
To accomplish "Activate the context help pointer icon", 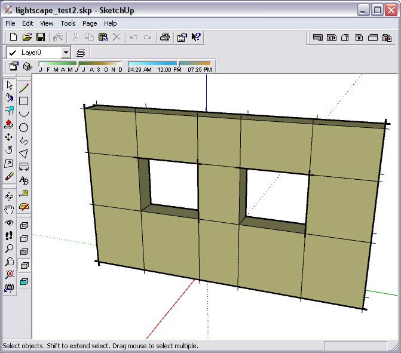I will 196,37.
